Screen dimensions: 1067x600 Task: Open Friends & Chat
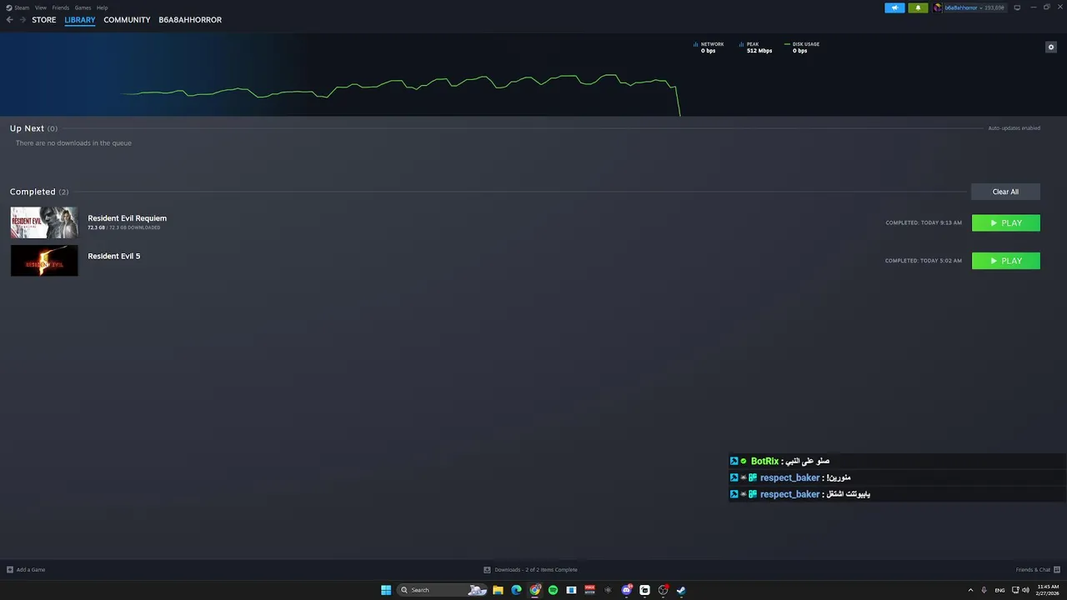1037,570
